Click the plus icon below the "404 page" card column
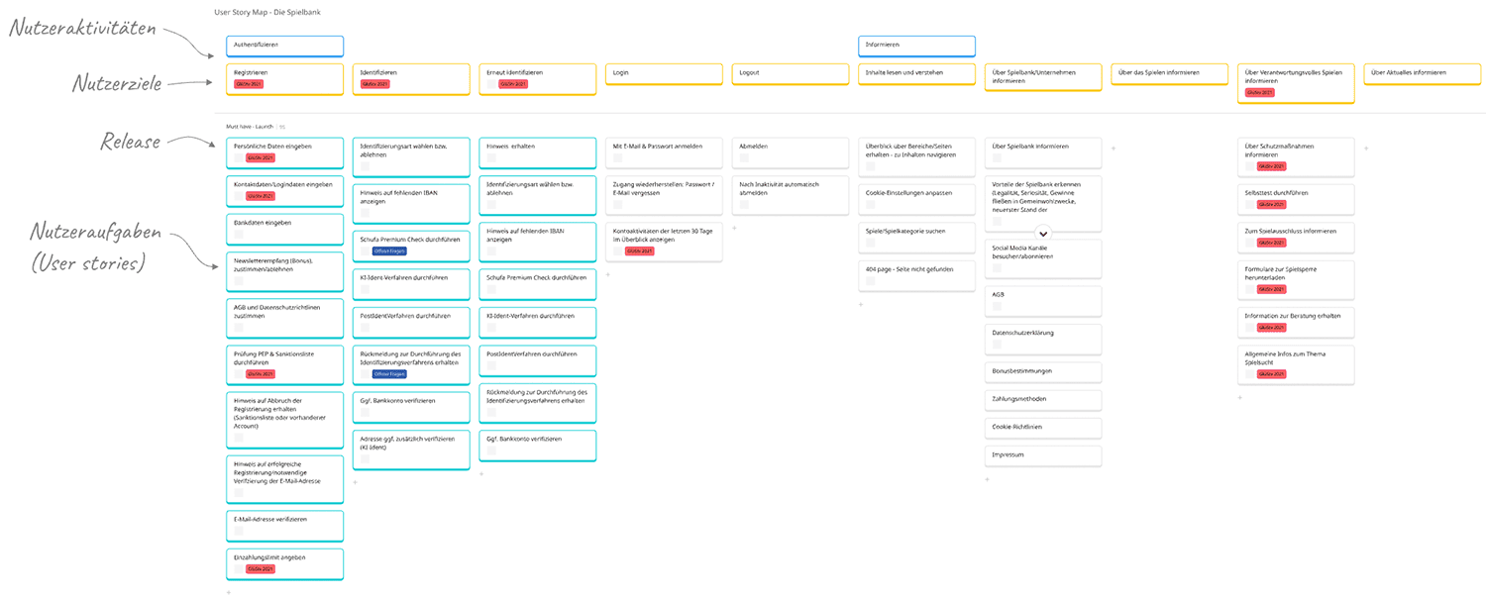Viewport: 1486px width, 599px height. pyautogui.click(x=860, y=304)
